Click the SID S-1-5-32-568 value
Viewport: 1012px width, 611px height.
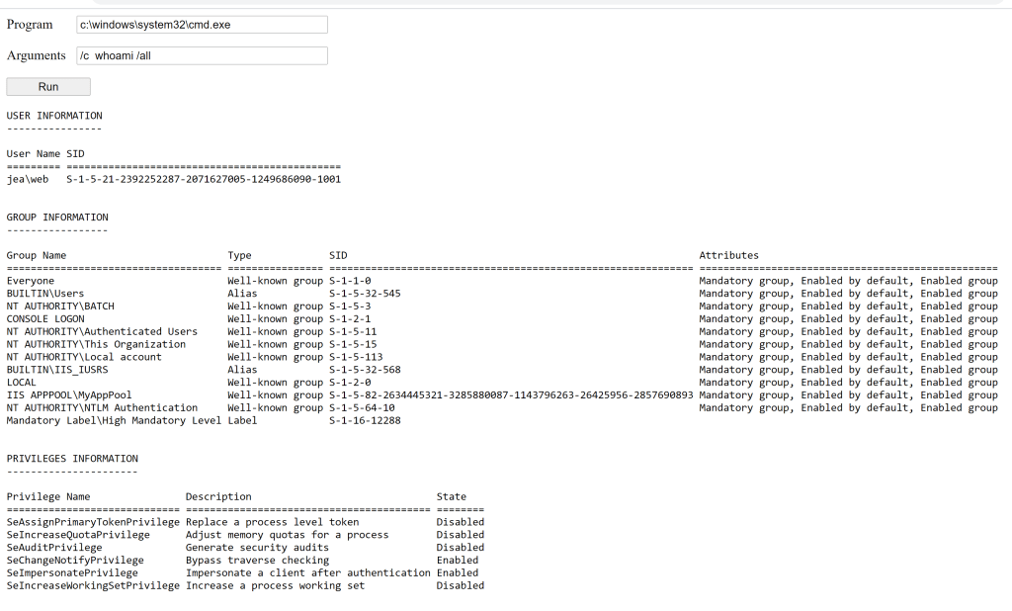click(365, 370)
